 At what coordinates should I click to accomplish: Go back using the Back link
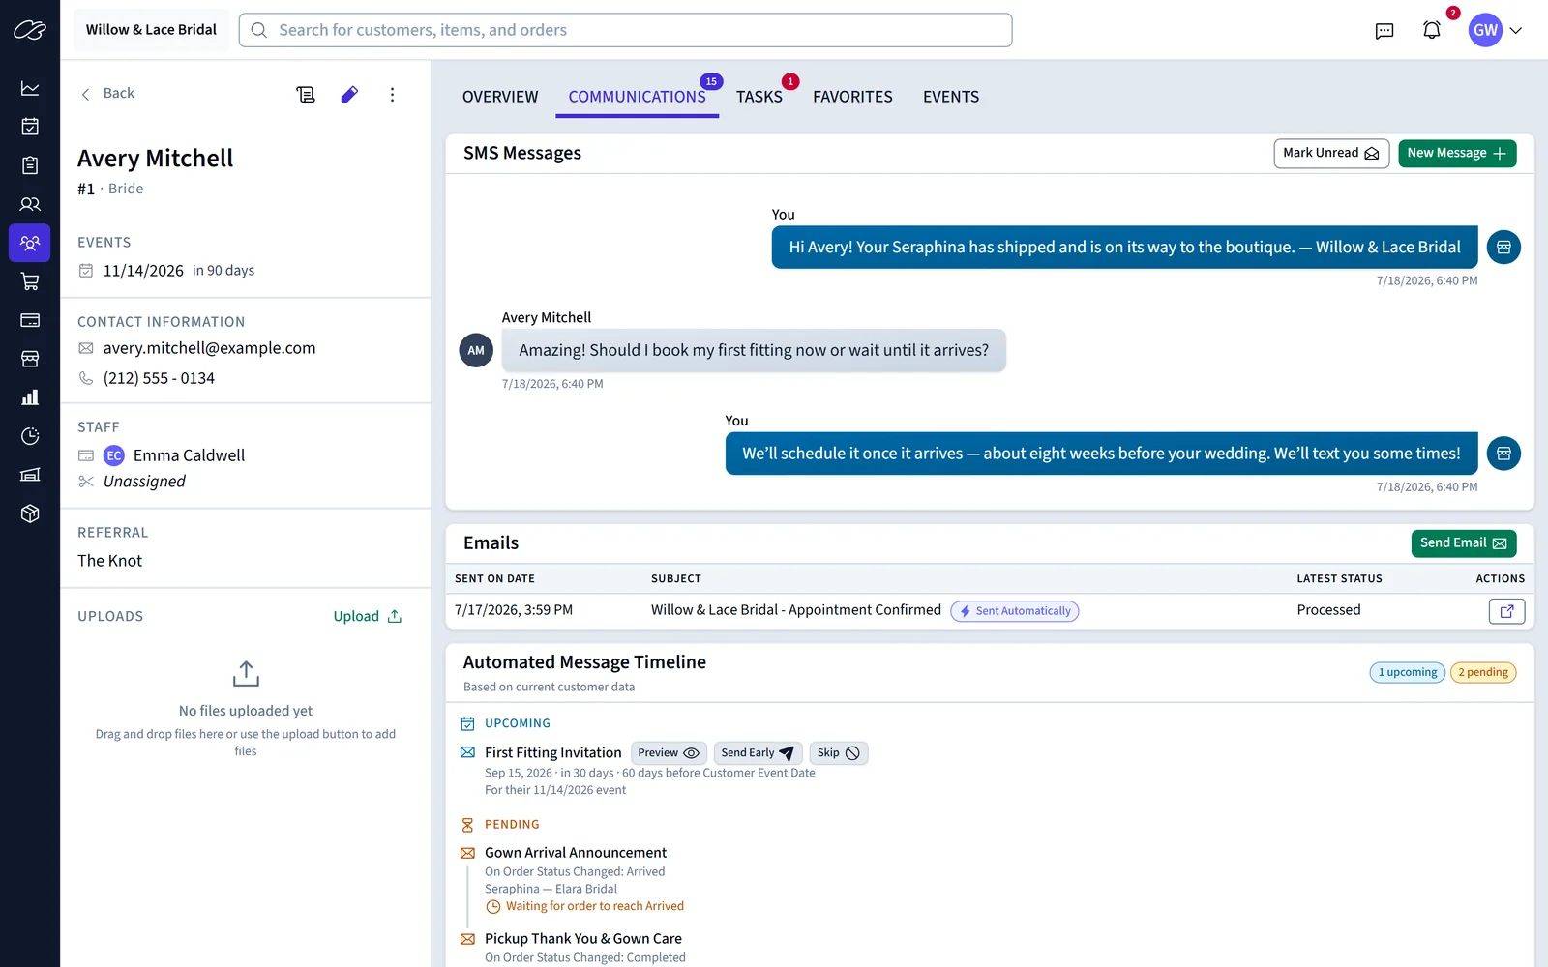click(106, 93)
